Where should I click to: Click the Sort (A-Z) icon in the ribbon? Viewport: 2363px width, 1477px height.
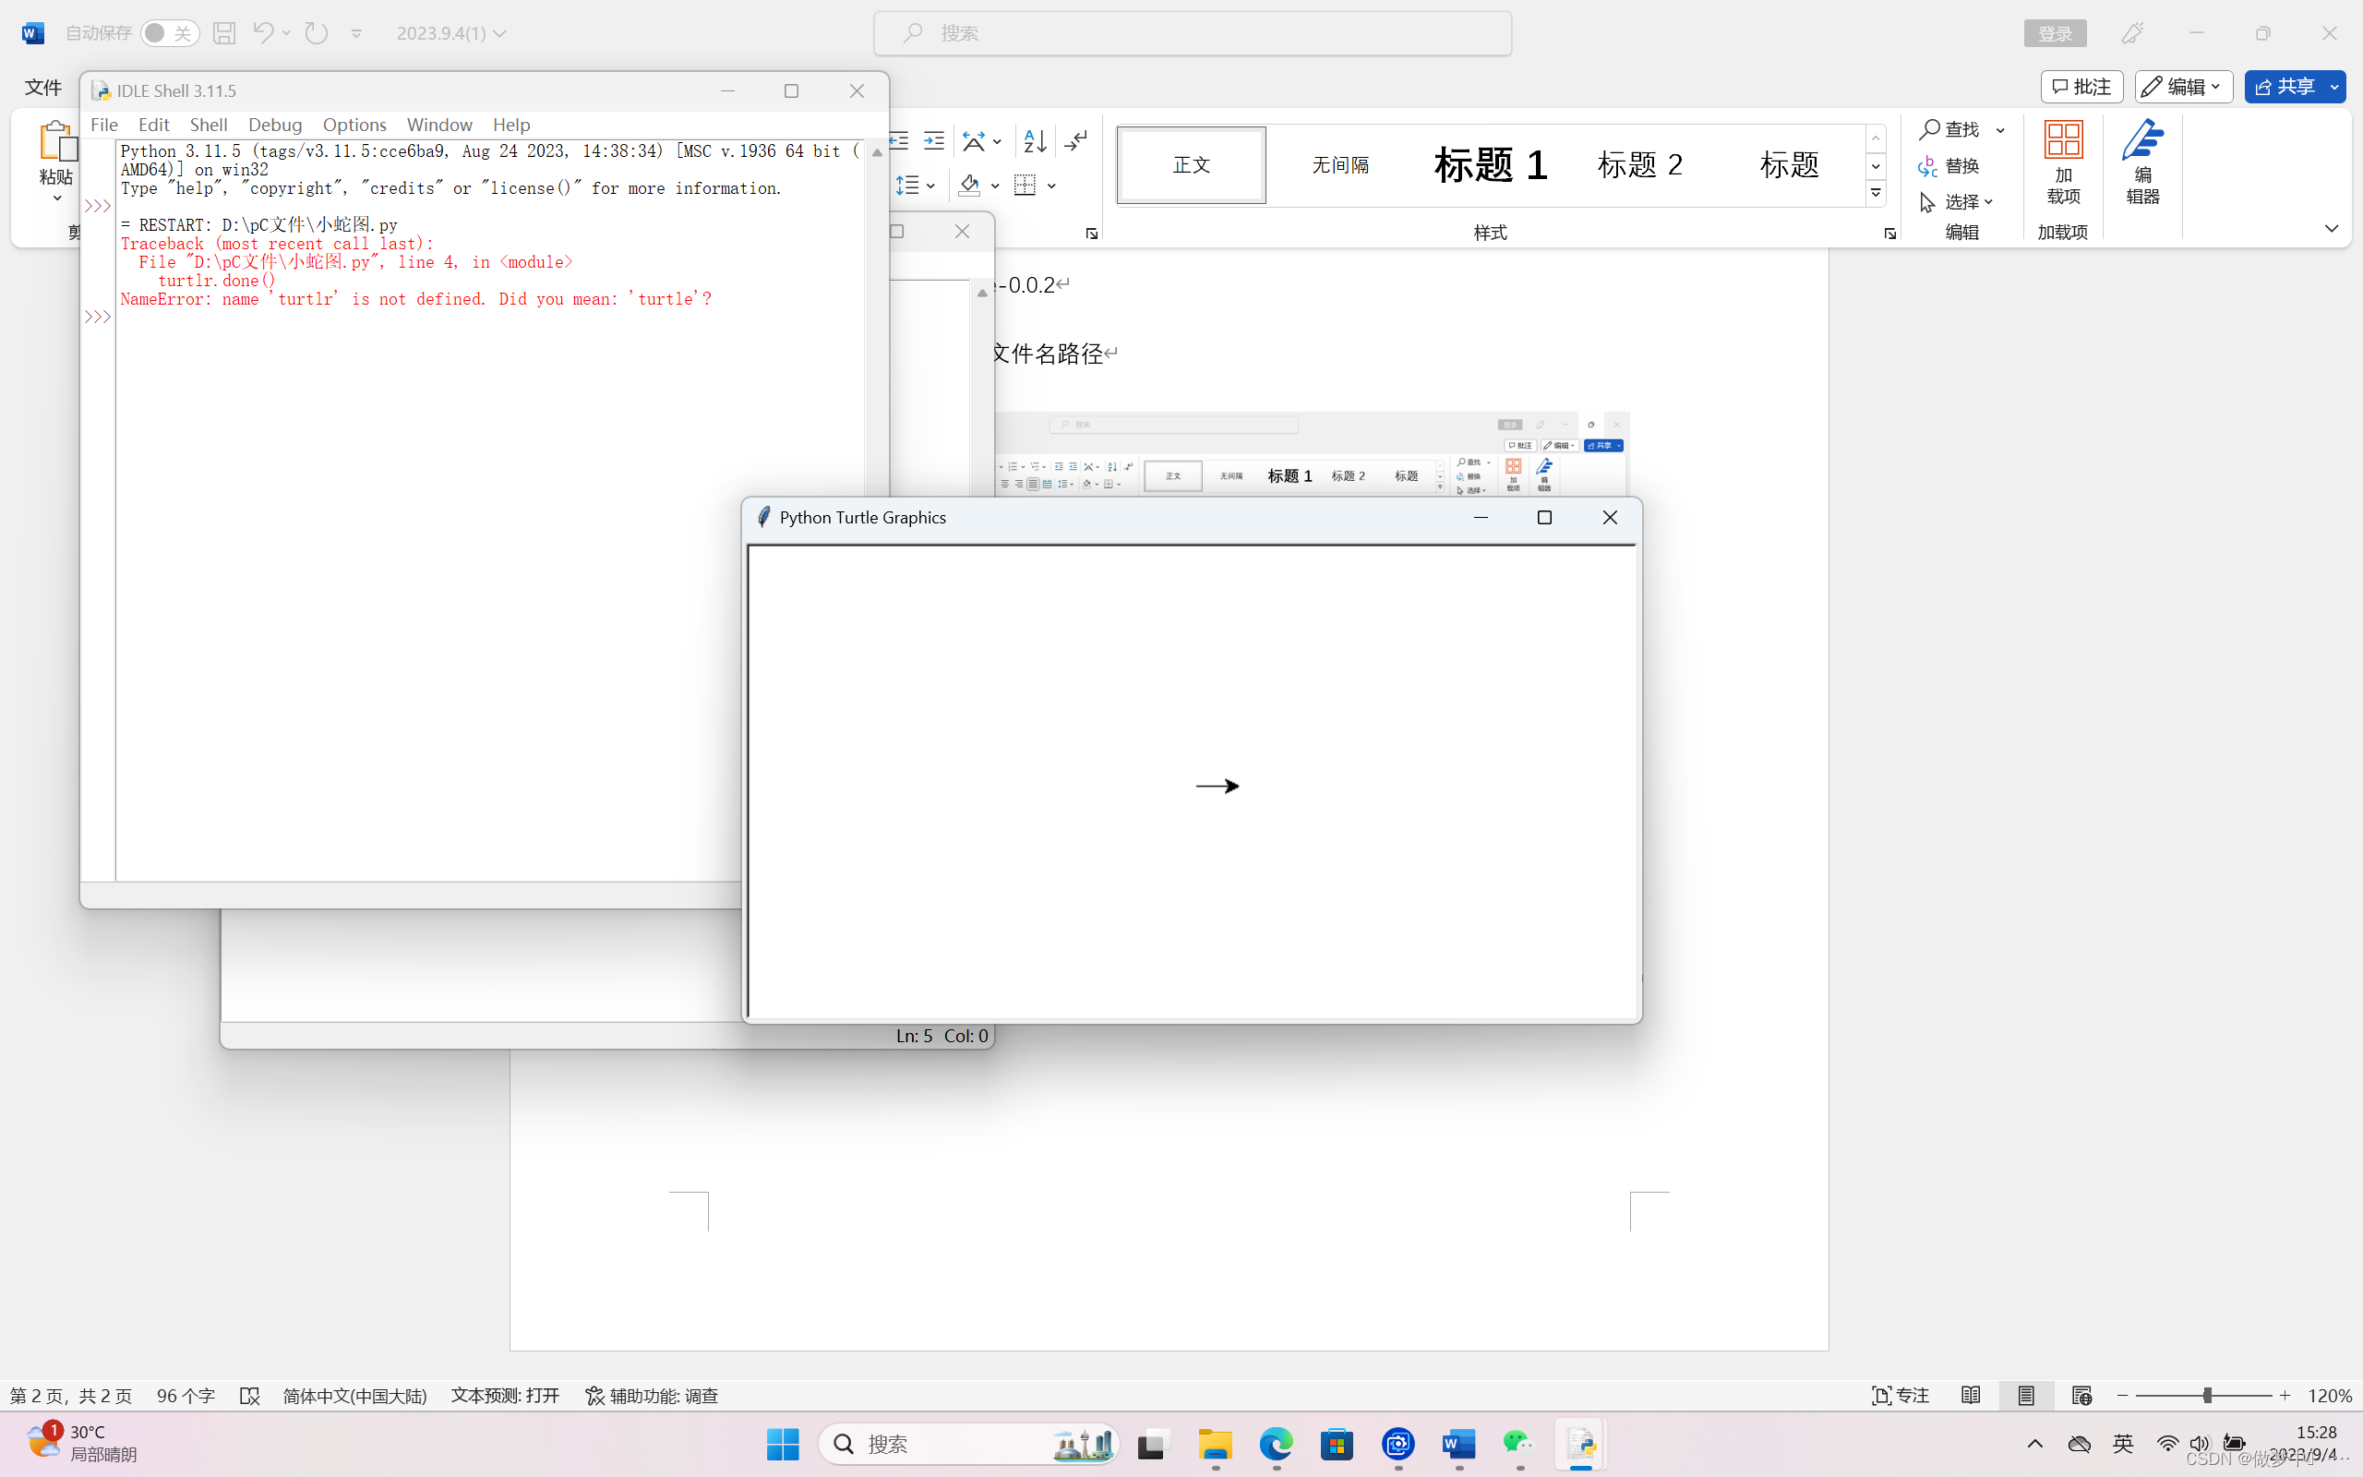coord(1034,140)
